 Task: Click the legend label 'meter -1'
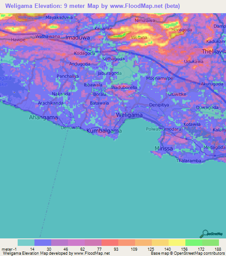[9, 249]
